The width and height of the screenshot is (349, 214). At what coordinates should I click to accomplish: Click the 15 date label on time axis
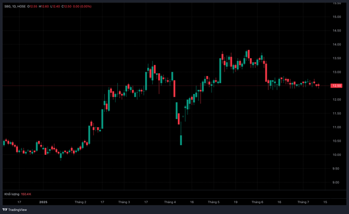(x=325, y=202)
